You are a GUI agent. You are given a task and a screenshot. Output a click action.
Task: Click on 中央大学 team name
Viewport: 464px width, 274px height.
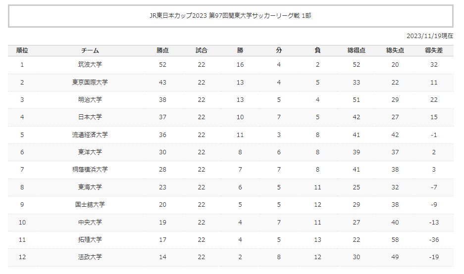coord(90,222)
